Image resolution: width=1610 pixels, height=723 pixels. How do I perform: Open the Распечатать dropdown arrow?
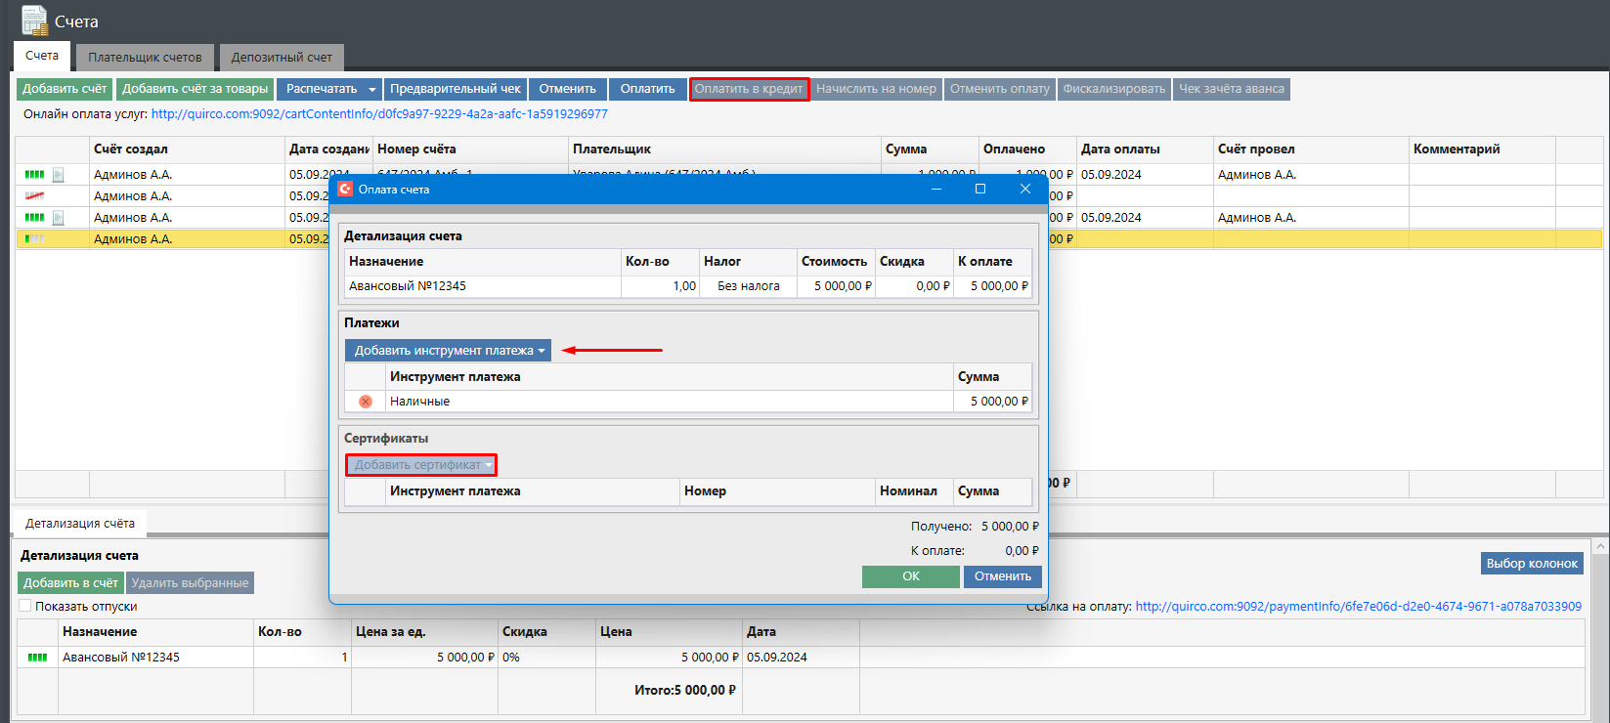click(x=372, y=90)
